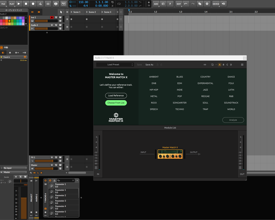Image resolution: width=275 pixels, height=220 pixels.
Task: Select the SOUNDTRACK genre
Action: click(x=231, y=103)
